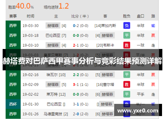Select the date 19-03-30

coord(31,26)
